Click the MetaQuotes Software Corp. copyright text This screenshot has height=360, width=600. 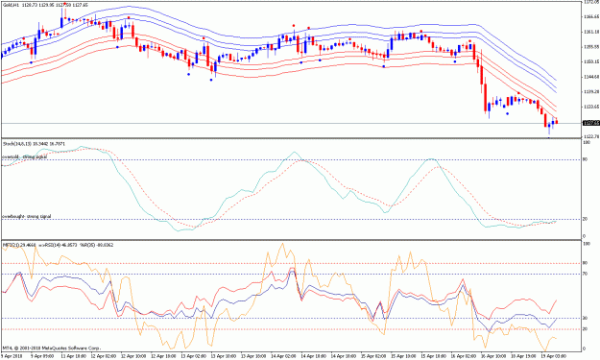[52, 348]
